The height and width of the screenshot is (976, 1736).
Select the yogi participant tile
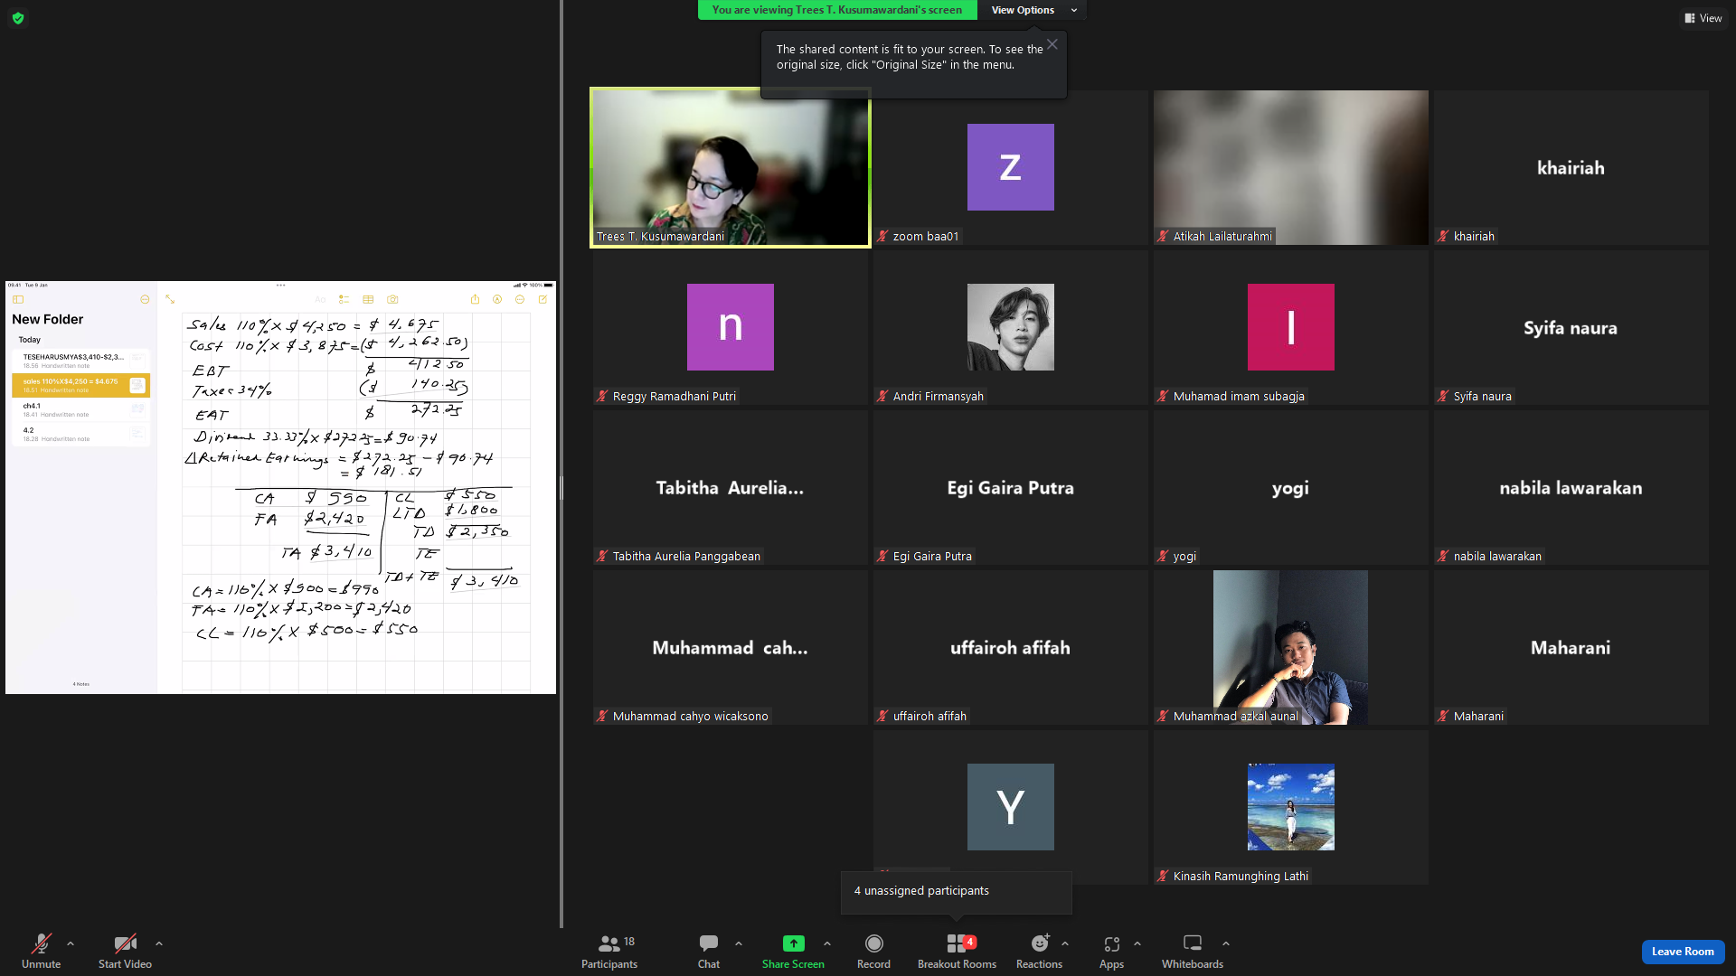coord(1291,487)
